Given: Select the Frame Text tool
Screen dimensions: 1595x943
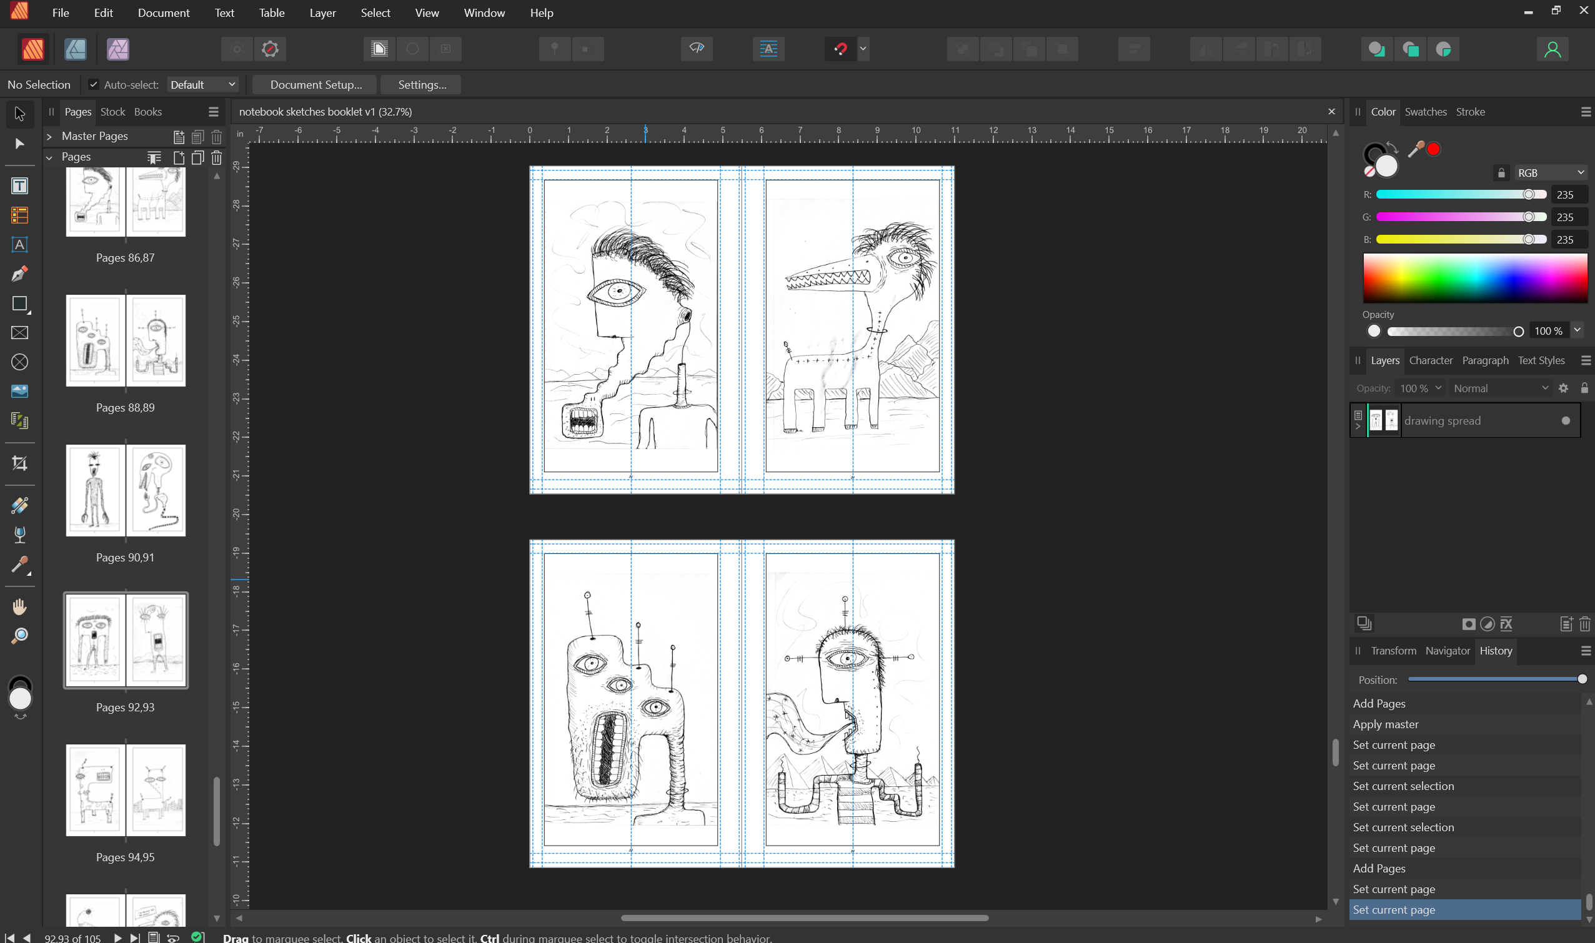Looking at the screenshot, I should pos(20,186).
